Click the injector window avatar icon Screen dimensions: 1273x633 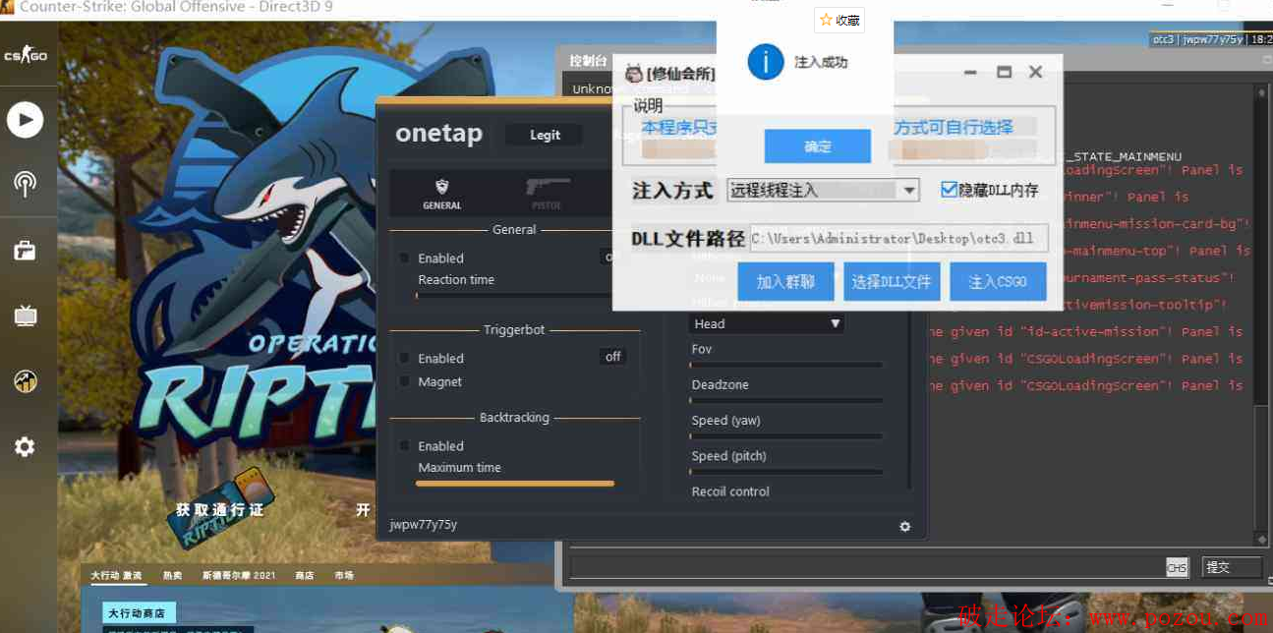[634, 73]
